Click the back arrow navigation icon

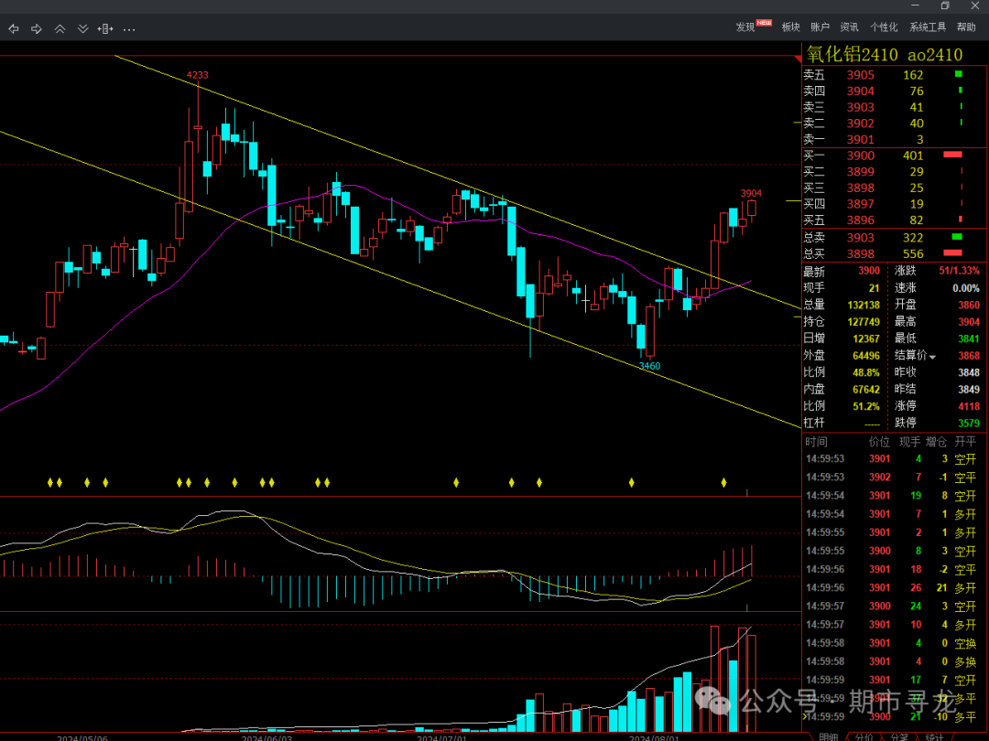tap(14, 29)
